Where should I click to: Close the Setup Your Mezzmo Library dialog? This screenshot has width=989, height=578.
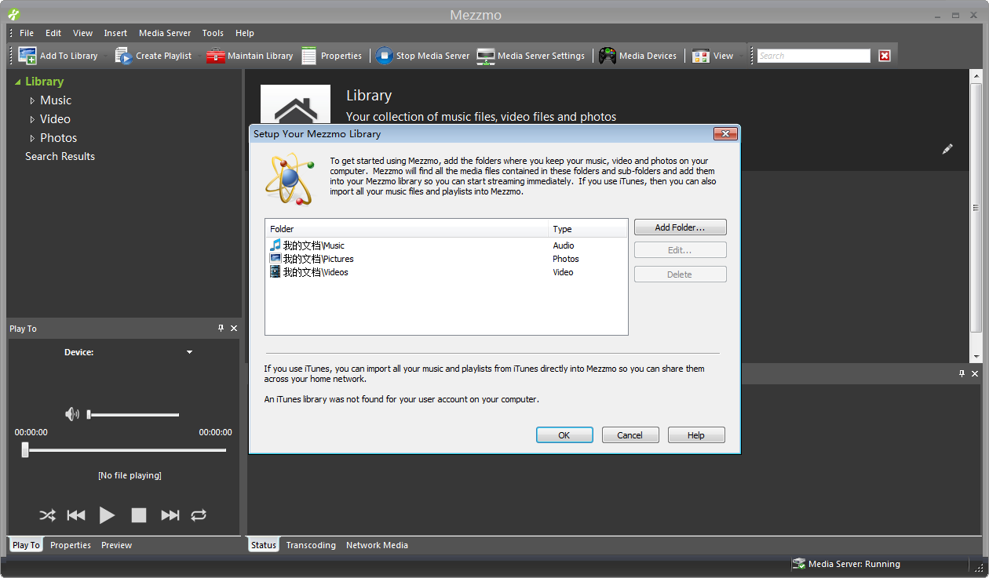(726, 134)
